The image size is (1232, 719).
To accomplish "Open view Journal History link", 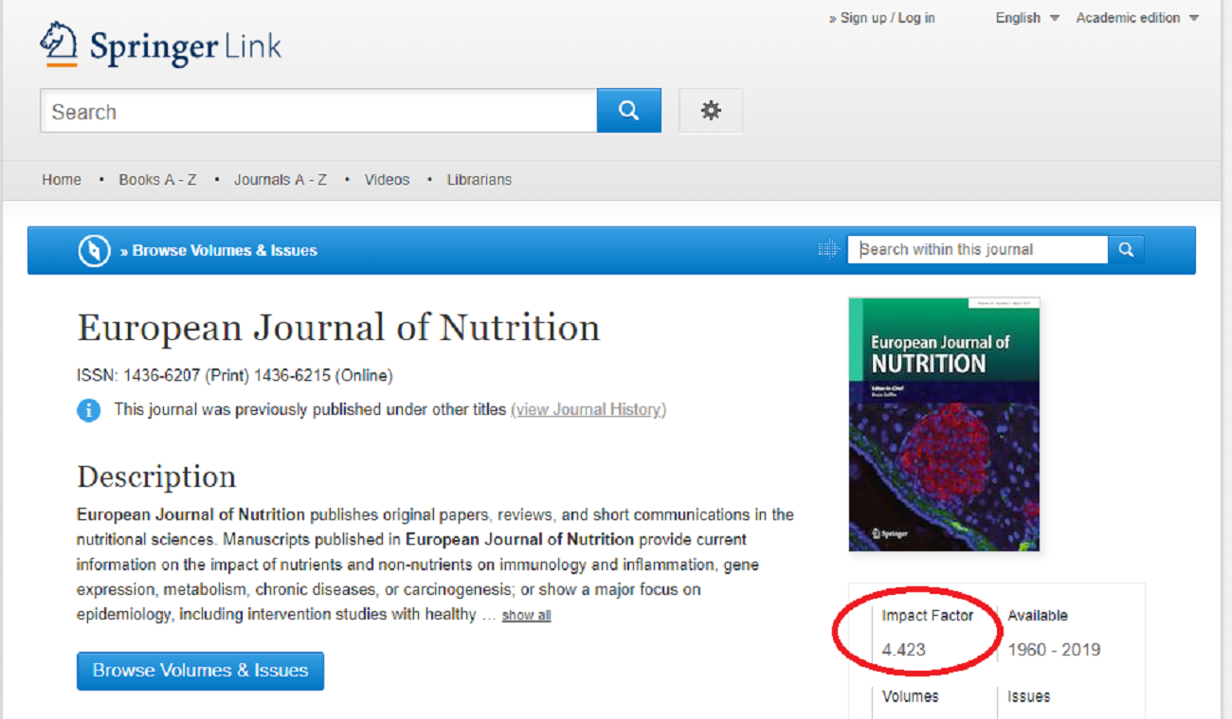I will point(589,409).
